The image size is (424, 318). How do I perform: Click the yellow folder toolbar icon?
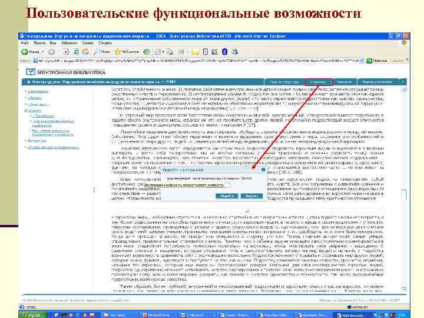(x=196, y=52)
